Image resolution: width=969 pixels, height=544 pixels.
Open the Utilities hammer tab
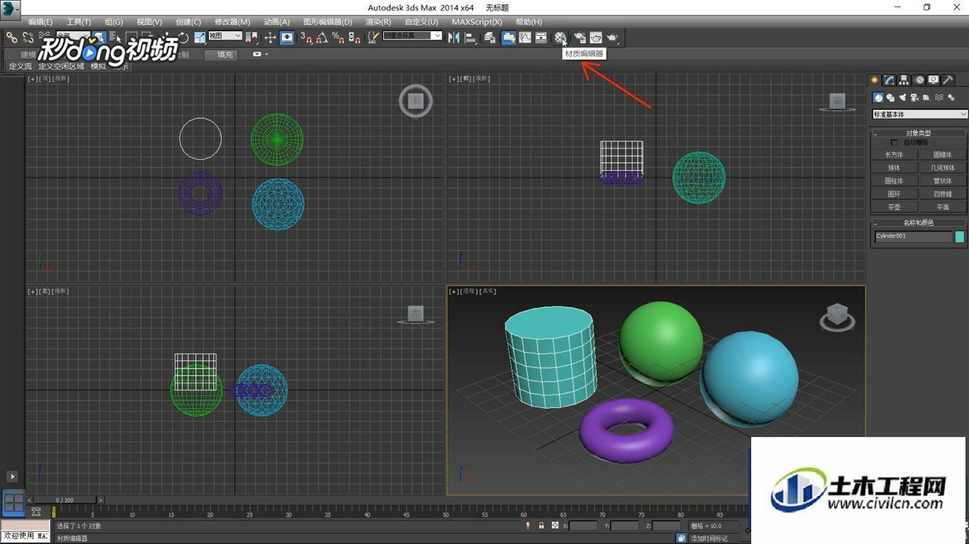tap(948, 80)
